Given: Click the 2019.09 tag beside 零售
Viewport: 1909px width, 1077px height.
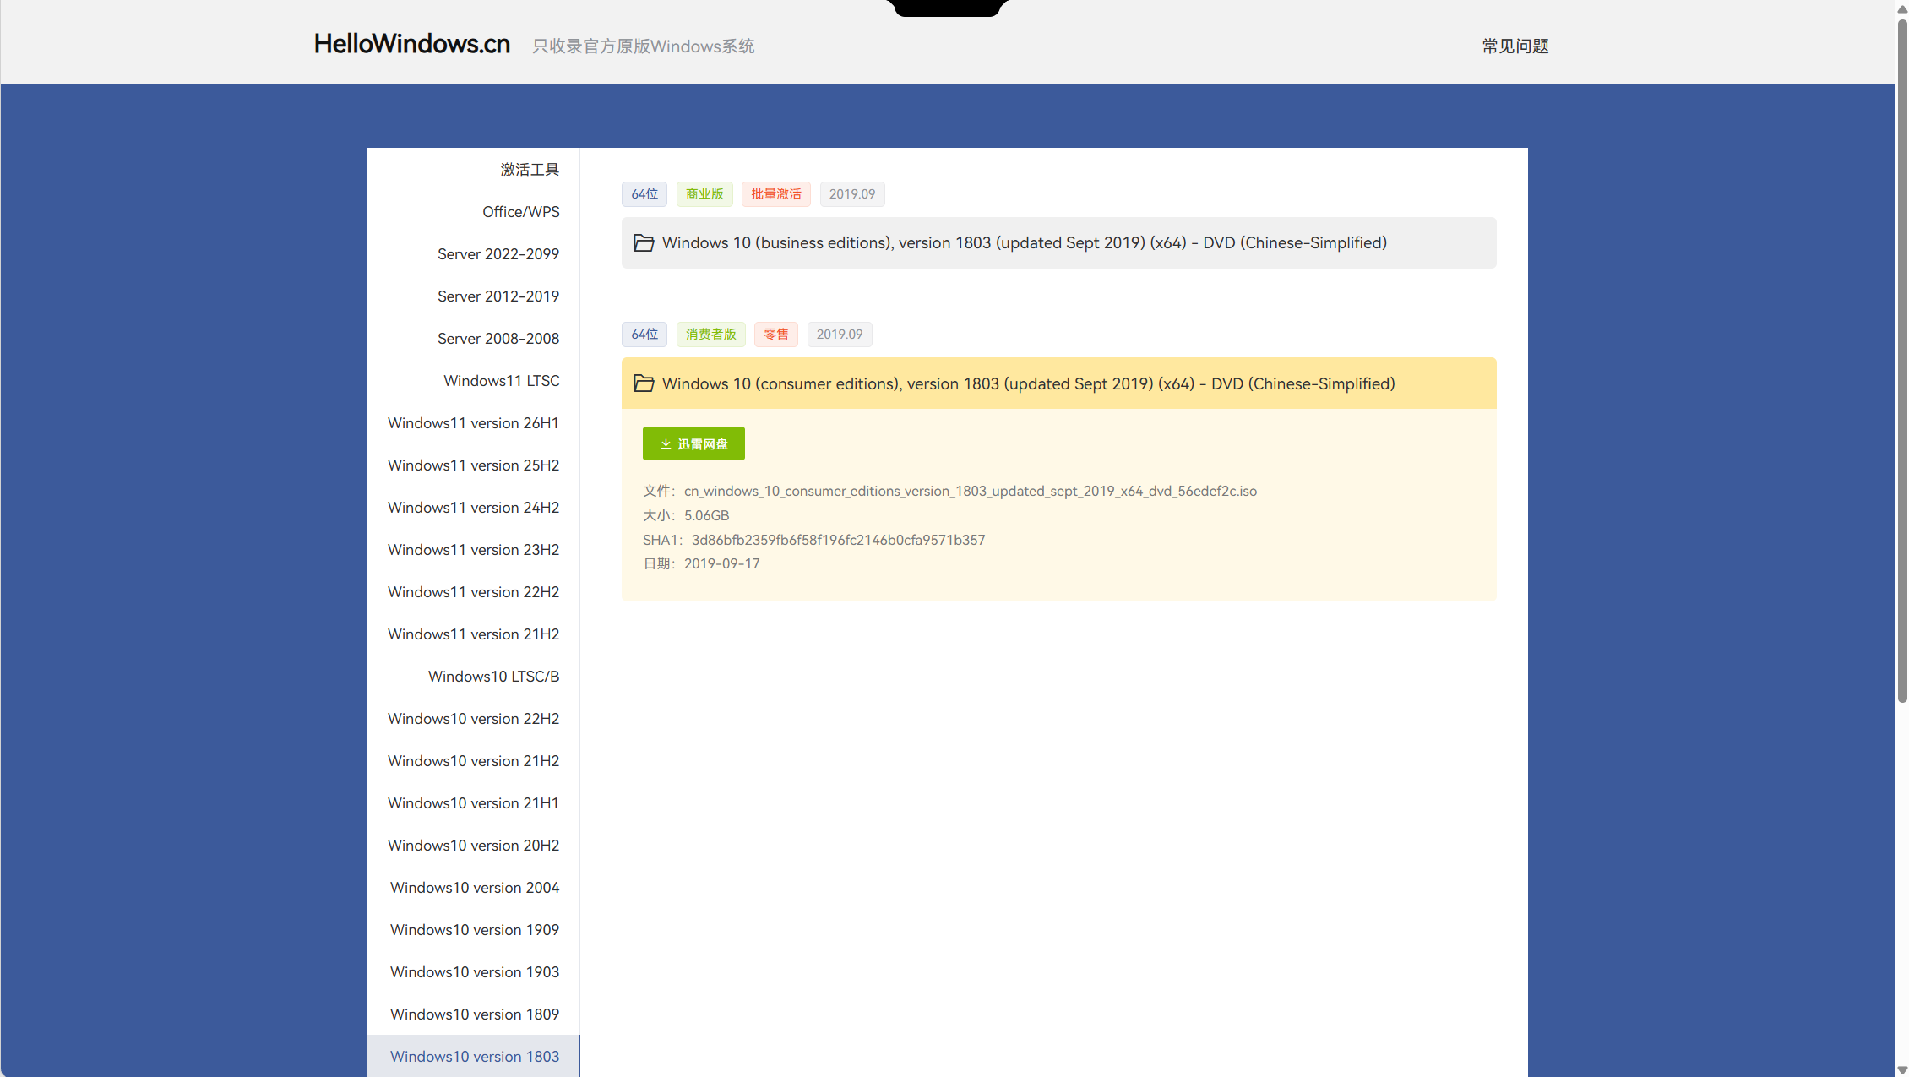Looking at the screenshot, I should (x=840, y=335).
